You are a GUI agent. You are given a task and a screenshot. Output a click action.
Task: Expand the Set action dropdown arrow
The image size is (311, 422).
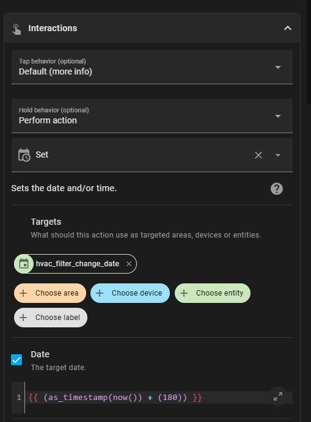pyautogui.click(x=278, y=155)
